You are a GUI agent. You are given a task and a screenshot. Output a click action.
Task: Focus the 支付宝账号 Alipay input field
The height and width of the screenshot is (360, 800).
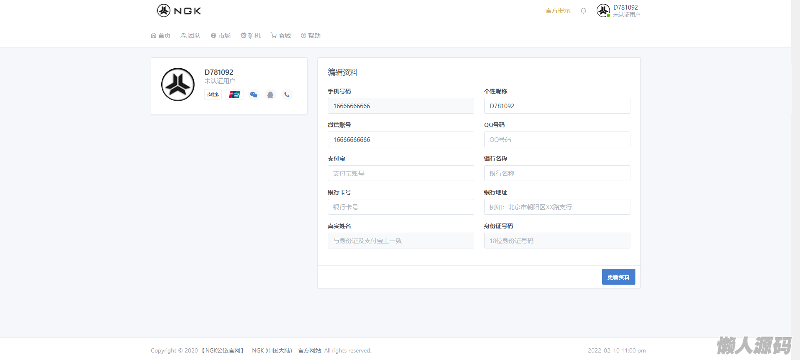point(400,173)
